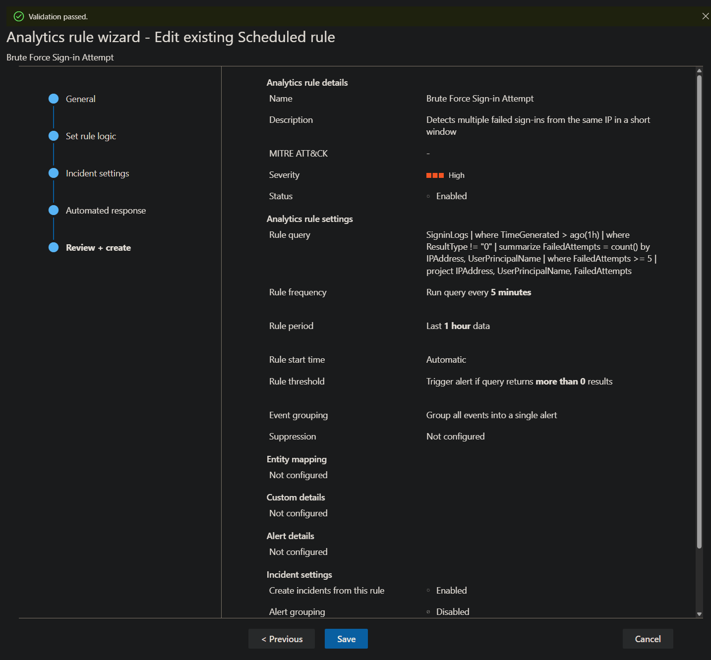Click the rule name value Brute Force Sign-in Attempt
The height and width of the screenshot is (660, 711).
coord(480,98)
